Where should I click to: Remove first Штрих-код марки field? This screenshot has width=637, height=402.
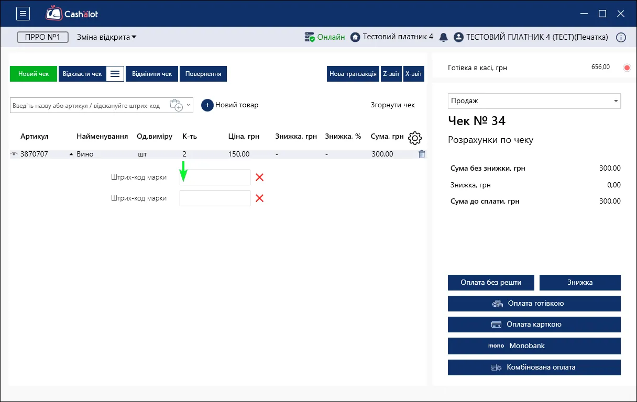click(x=259, y=177)
